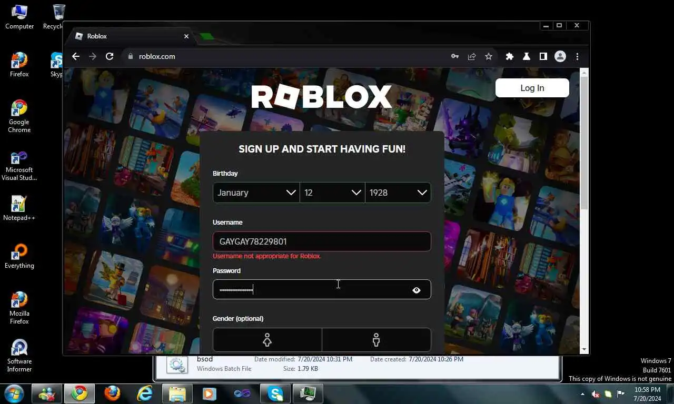Click the Action Center flag tray icon
Image resolution: width=674 pixels, height=404 pixels.
[621, 394]
